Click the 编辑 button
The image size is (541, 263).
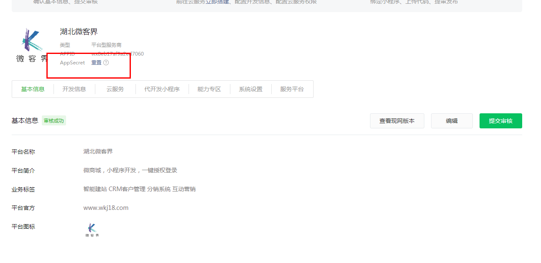tap(452, 121)
